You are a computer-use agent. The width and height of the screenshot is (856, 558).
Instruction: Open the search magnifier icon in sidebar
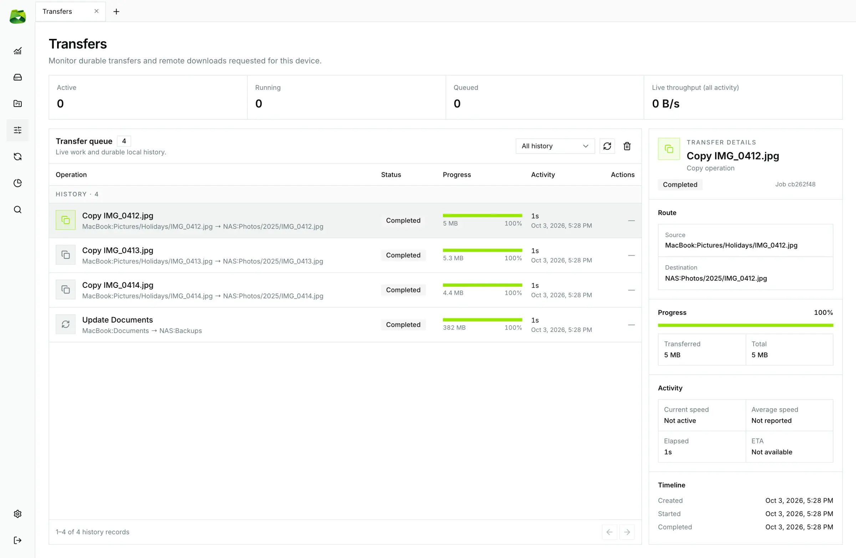coord(17,210)
